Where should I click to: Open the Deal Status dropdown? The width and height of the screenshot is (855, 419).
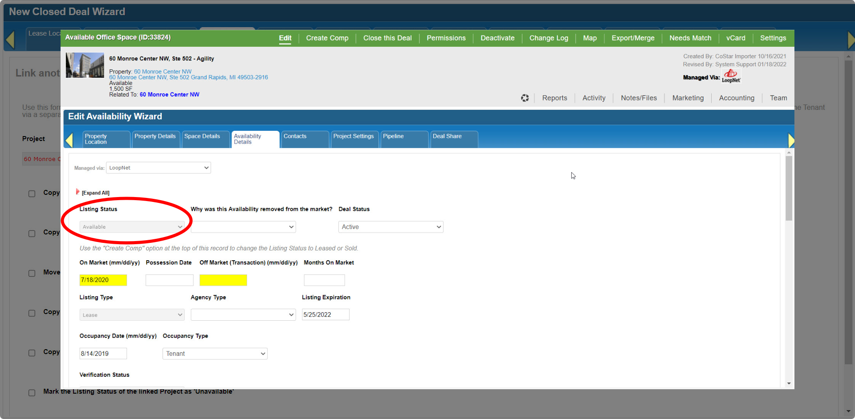391,227
